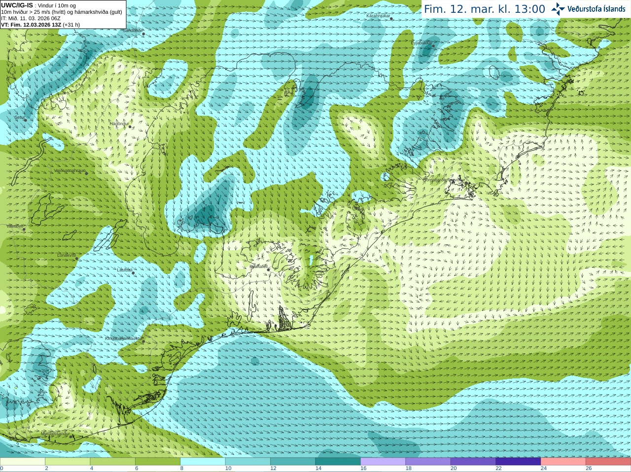Screen dimensions: 631x472
Task: Pick the 0–2 m/s pale yellow legend swatch
Action: pos(23,462)
